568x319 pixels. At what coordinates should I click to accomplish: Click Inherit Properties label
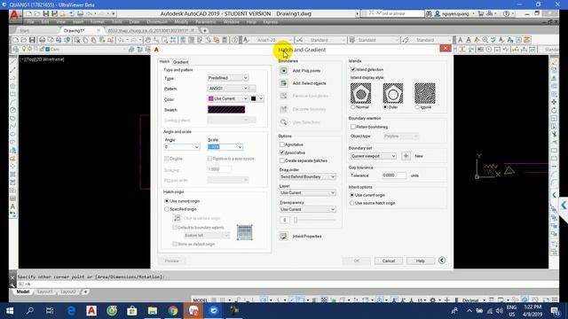[x=307, y=237]
